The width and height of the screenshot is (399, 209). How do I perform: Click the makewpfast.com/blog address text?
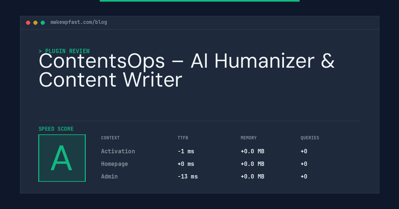pos(79,22)
